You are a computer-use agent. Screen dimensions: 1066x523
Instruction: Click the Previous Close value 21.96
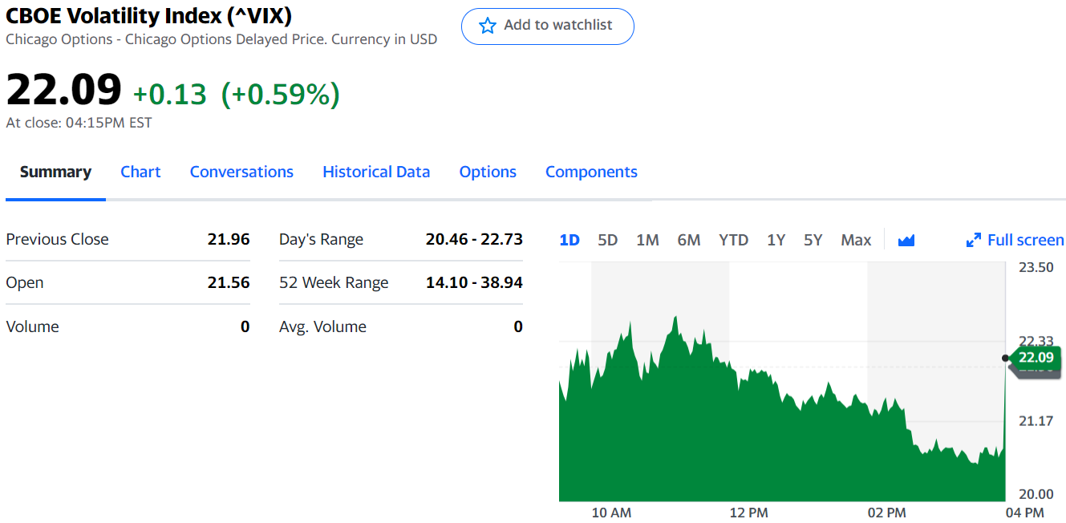(x=229, y=239)
